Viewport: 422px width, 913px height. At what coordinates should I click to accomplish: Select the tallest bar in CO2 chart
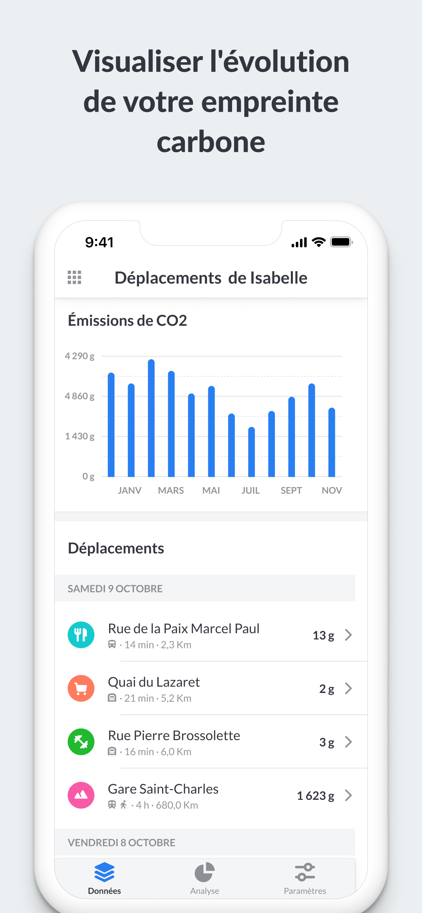(x=152, y=418)
